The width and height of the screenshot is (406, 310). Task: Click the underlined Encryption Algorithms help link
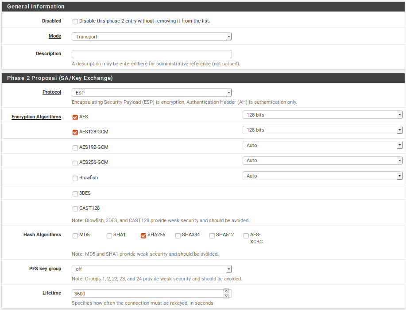[x=36, y=117]
